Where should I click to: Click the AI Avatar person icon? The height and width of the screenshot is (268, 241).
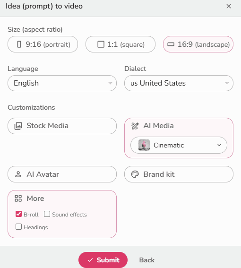click(x=18, y=174)
